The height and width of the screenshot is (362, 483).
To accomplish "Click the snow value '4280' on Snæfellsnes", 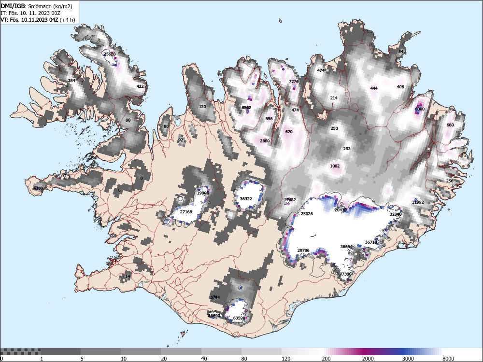I will point(38,188).
